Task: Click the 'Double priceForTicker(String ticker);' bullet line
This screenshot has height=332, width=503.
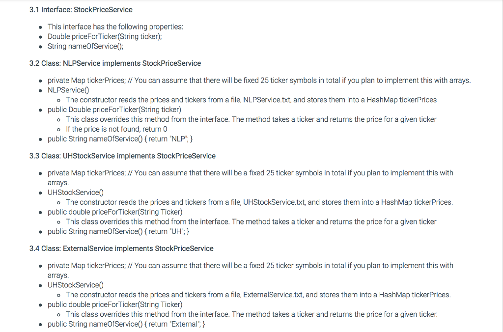Action: (x=105, y=36)
